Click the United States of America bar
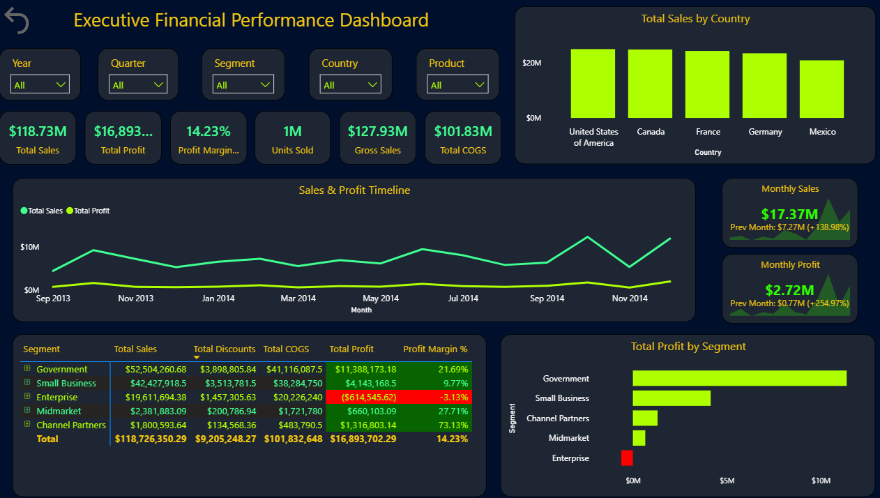 [x=593, y=83]
